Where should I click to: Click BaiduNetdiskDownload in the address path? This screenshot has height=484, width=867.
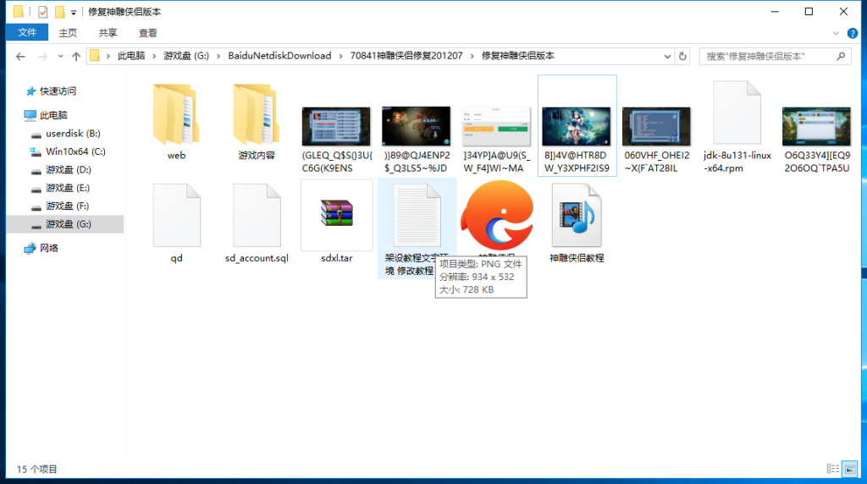[279, 56]
